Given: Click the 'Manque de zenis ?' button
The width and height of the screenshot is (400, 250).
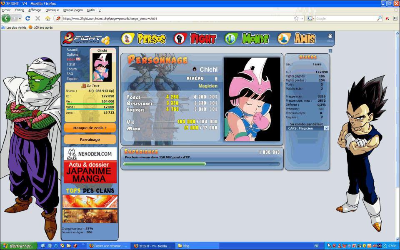Looking at the screenshot, I should pyautogui.click(x=90, y=128).
